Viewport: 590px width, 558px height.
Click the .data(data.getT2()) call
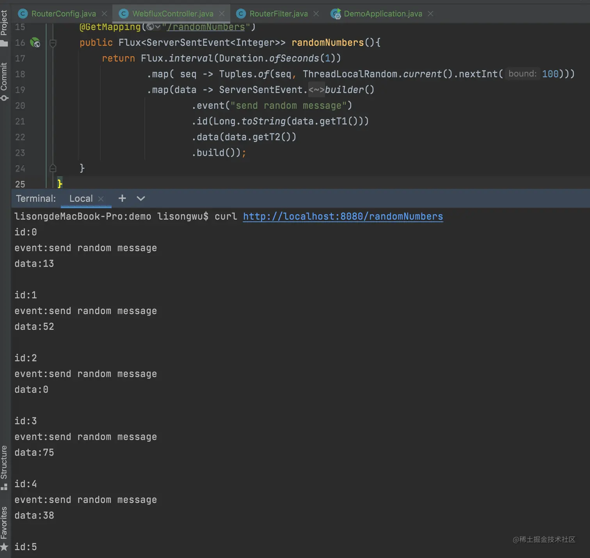(244, 137)
